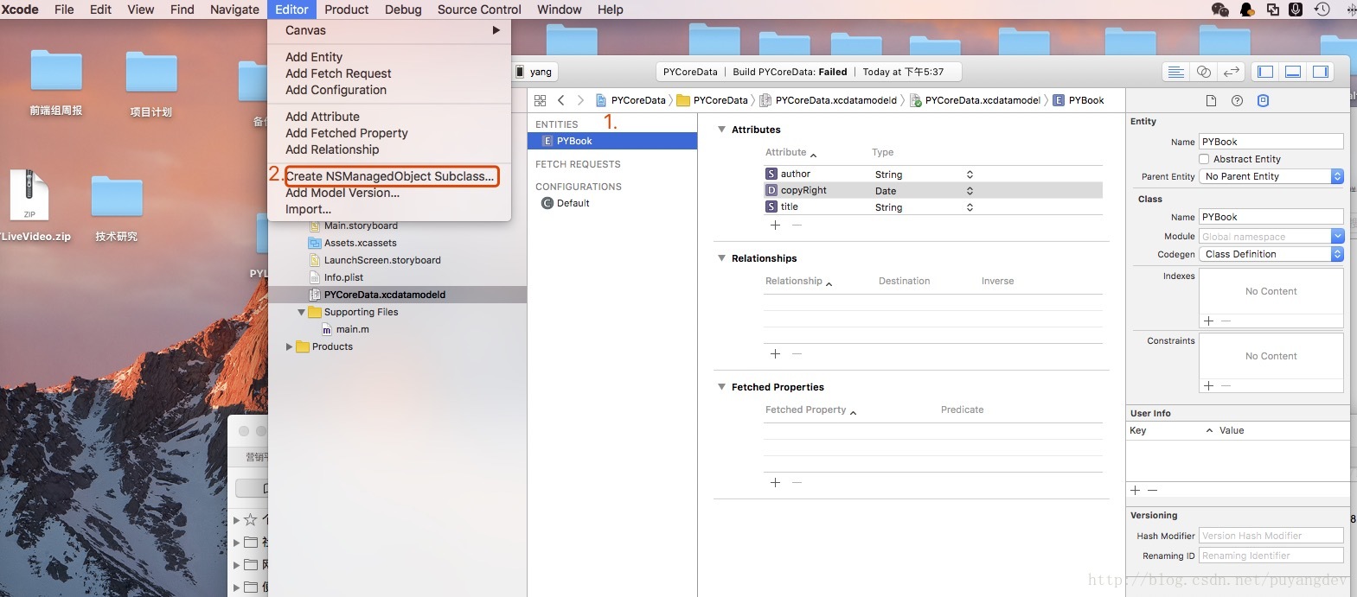Add a new attribute with plus
1357x597 pixels.
775,225
